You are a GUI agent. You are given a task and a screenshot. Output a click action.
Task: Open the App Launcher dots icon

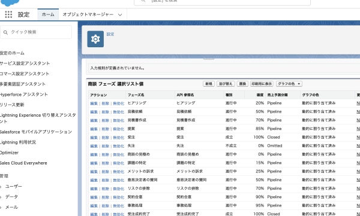click(8, 14)
